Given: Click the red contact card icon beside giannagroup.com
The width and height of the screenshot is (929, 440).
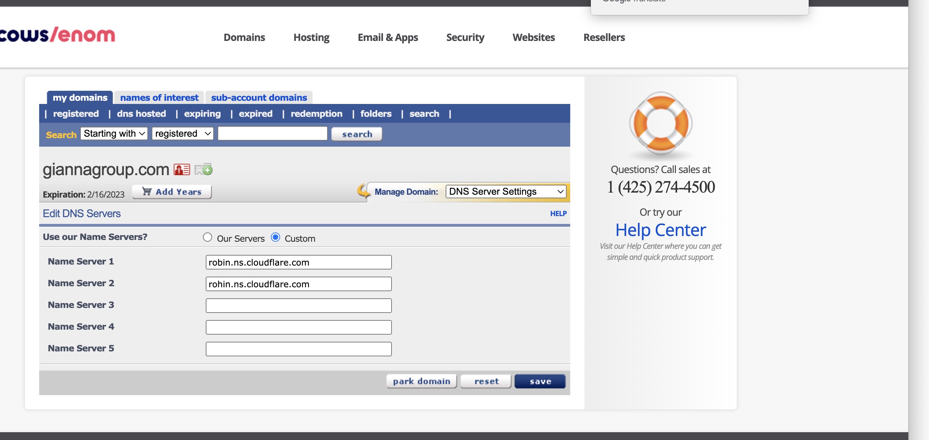Looking at the screenshot, I should 182,169.
